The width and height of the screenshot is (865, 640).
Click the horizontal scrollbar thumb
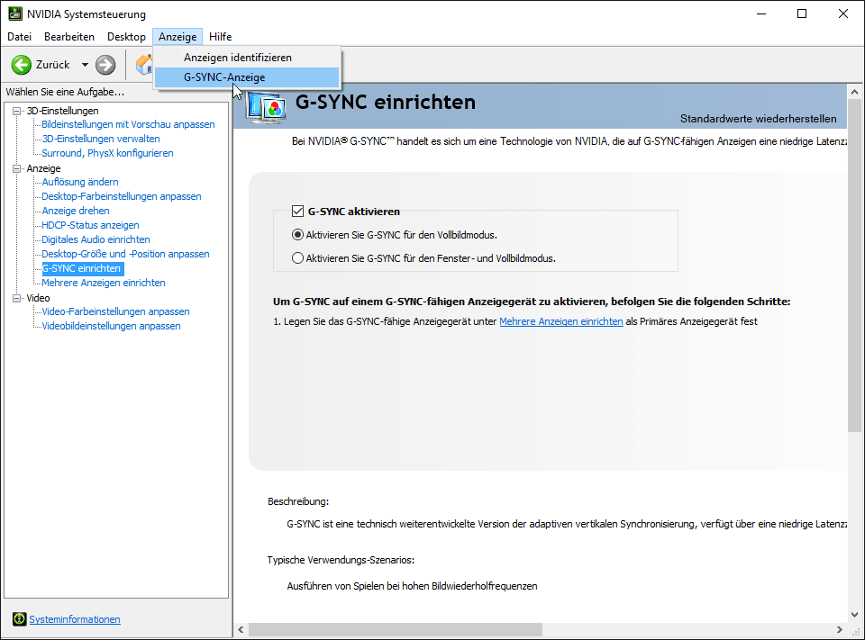(x=396, y=629)
